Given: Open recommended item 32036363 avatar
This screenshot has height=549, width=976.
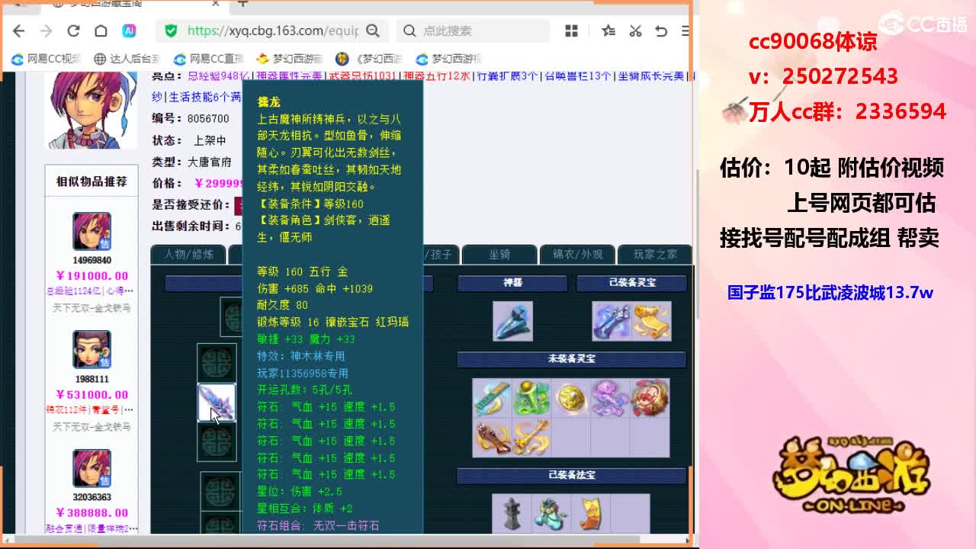Looking at the screenshot, I should (92, 468).
